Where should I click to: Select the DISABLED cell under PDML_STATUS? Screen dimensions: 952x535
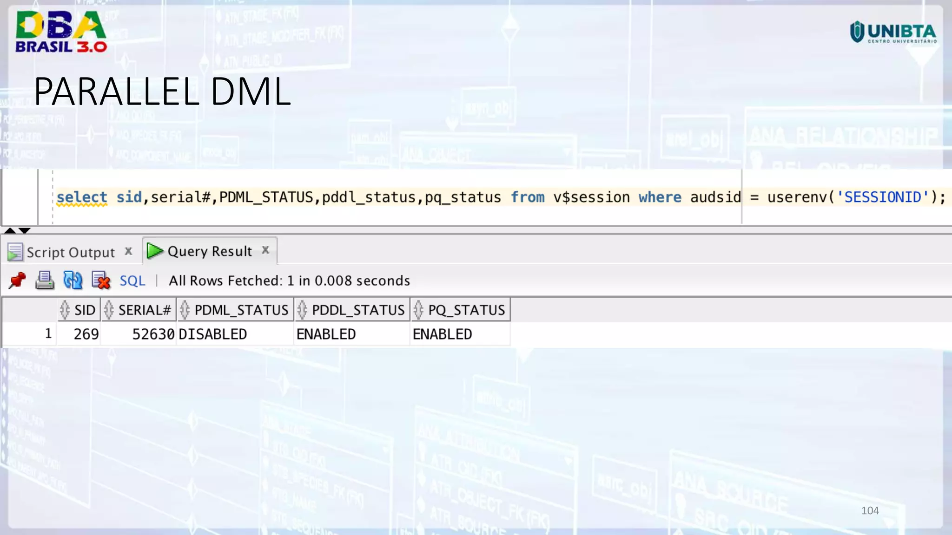[x=213, y=334]
